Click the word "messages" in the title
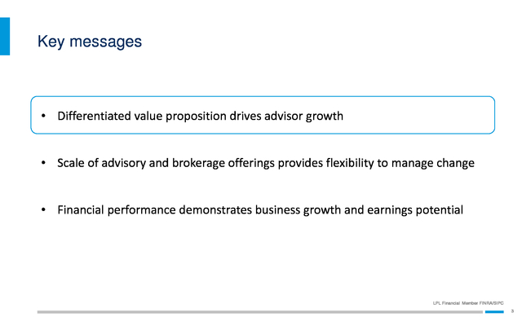Image resolution: width=522 pixels, height=326 pixels. point(105,42)
